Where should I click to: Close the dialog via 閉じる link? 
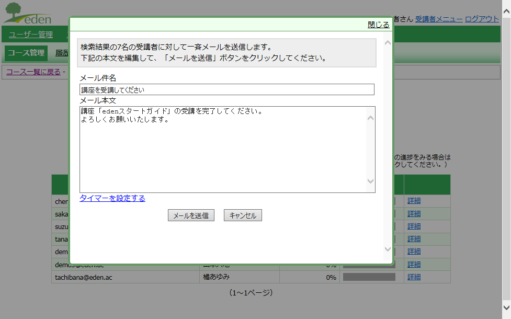(x=378, y=25)
